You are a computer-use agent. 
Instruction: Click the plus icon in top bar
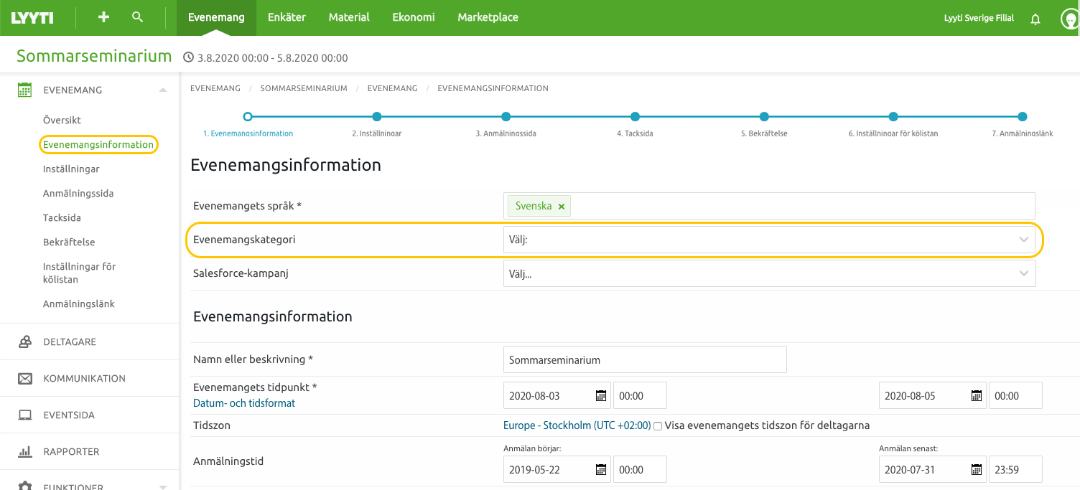click(103, 17)
